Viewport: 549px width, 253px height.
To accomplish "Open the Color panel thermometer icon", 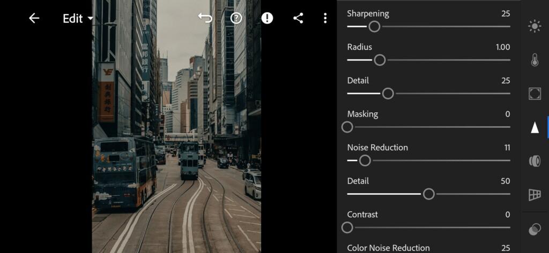I will click(x=535, y=60).
